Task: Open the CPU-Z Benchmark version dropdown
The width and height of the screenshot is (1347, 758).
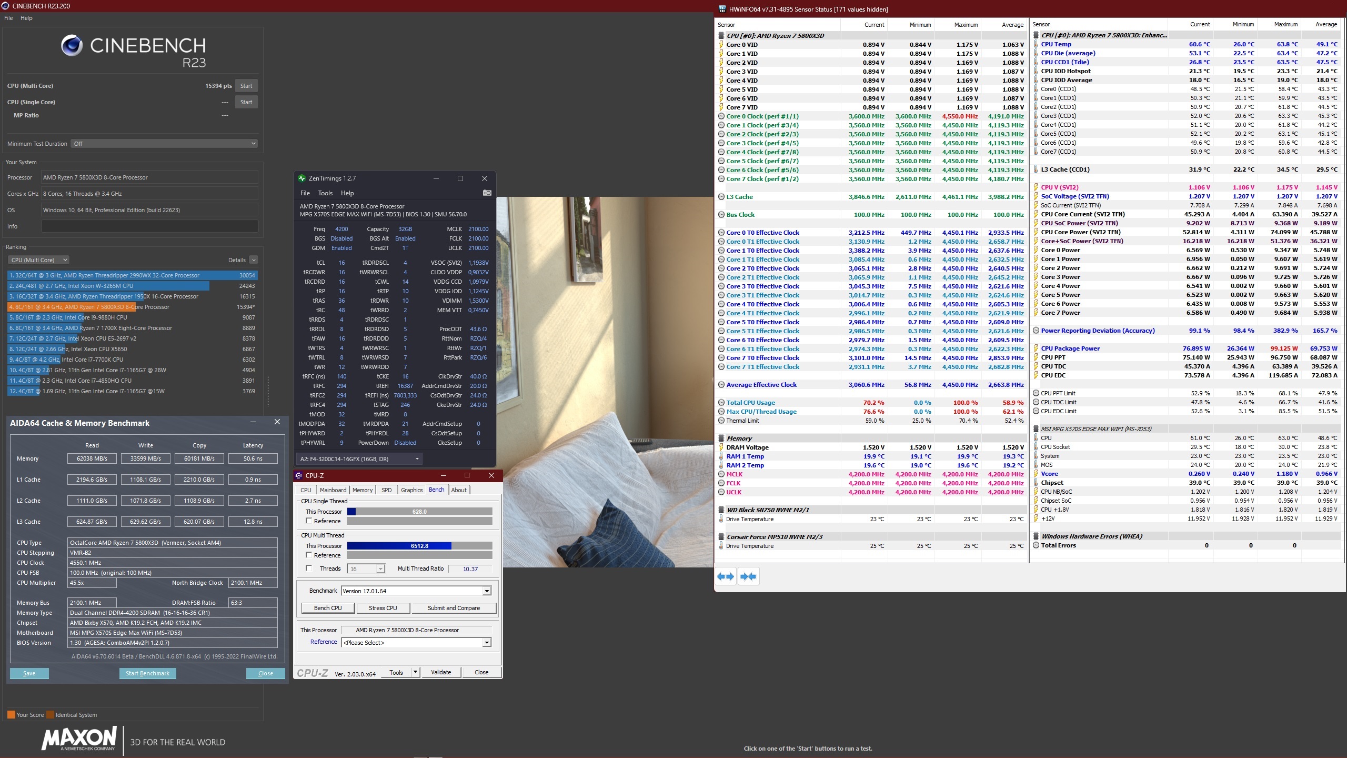Action: (x=486, y=591)
